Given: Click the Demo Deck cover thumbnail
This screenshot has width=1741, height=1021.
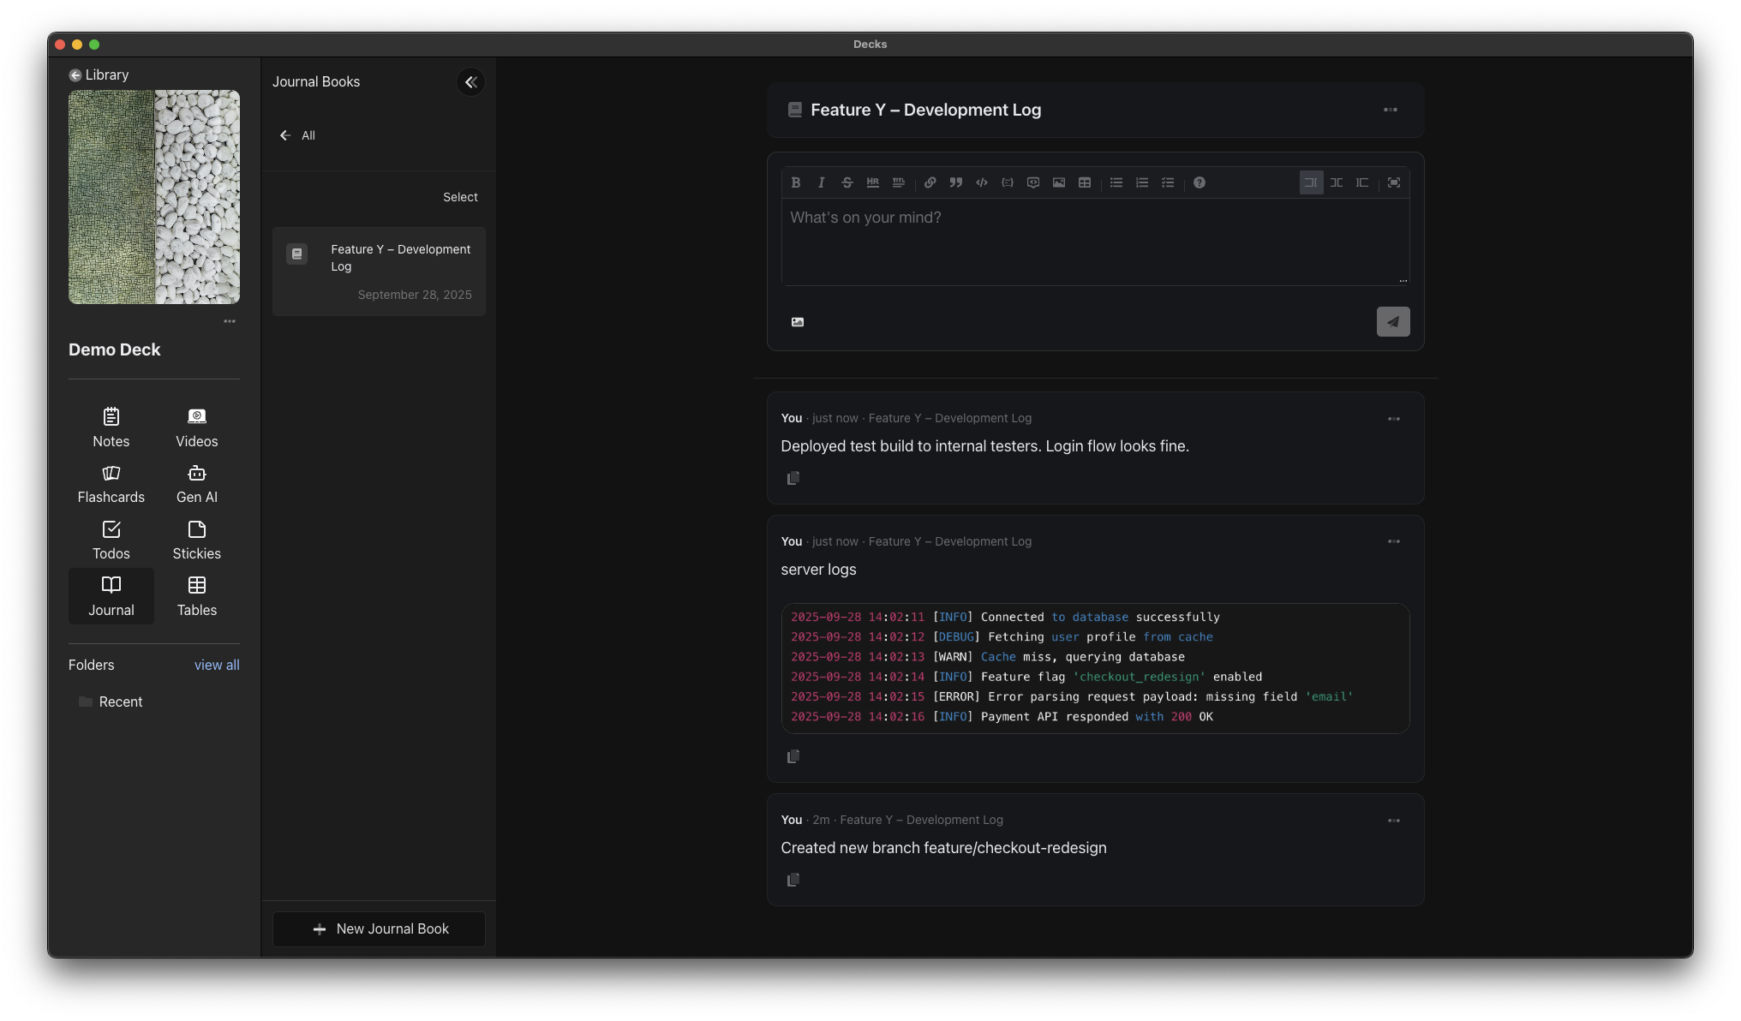Looking at the screenshot, I should pos(154,197).
